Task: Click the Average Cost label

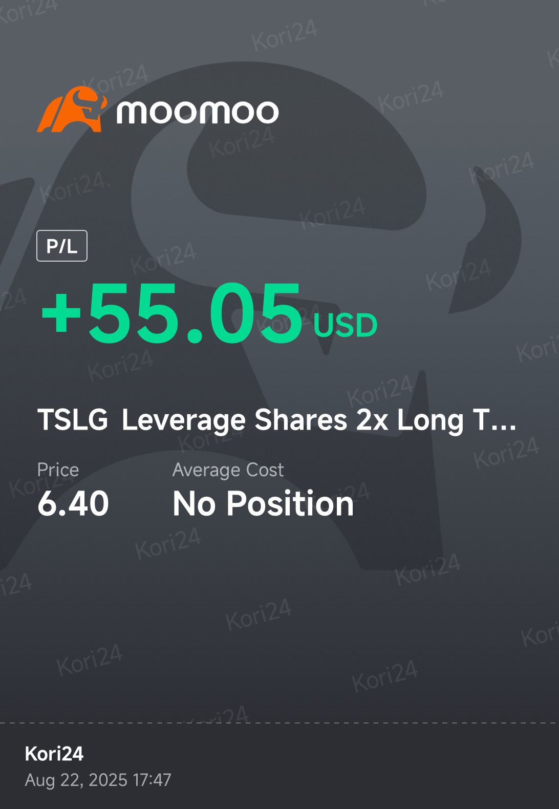Action: (x=228, y=470)
